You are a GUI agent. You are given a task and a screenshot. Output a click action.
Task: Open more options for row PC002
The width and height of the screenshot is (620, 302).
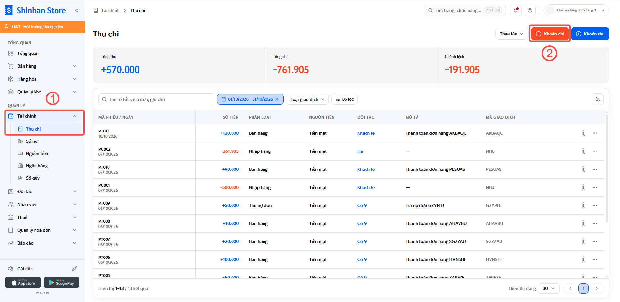pos(595,151)
